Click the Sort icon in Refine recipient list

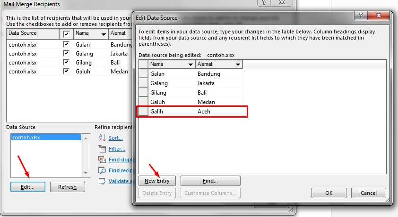point(102,138)
